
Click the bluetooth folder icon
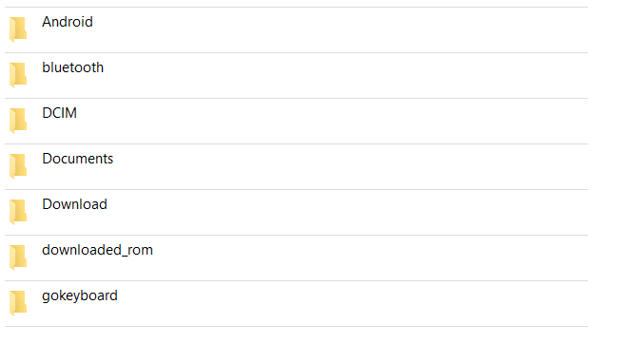(18, 75)
